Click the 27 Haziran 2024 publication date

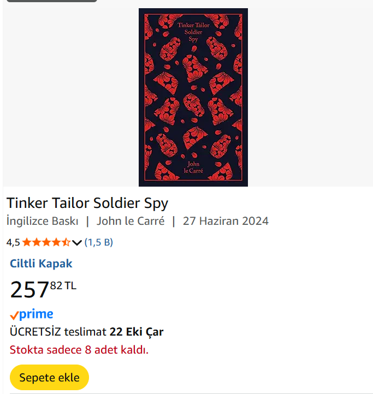pos(226,221)
